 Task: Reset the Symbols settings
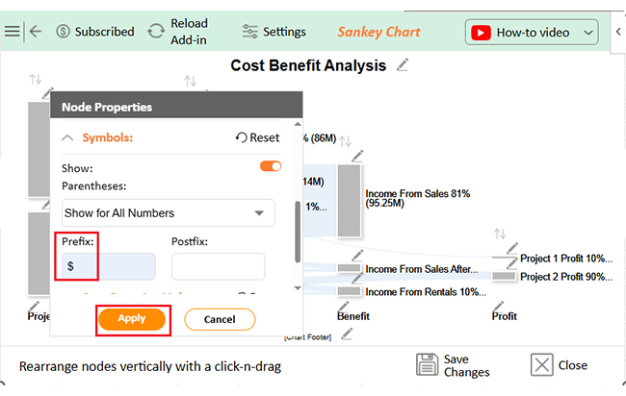(x=257, y=137)
